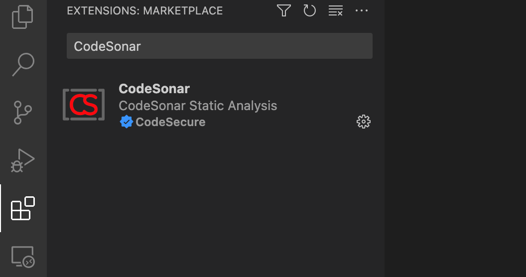Open the Run and Debug view

pyautogui.click(x=23, y=160)
